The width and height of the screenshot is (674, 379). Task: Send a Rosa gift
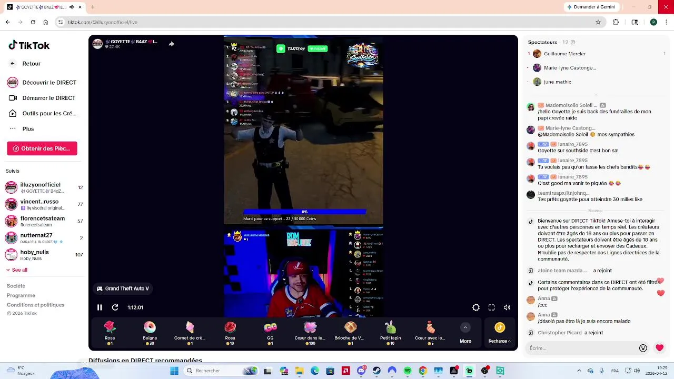point(230,333)
